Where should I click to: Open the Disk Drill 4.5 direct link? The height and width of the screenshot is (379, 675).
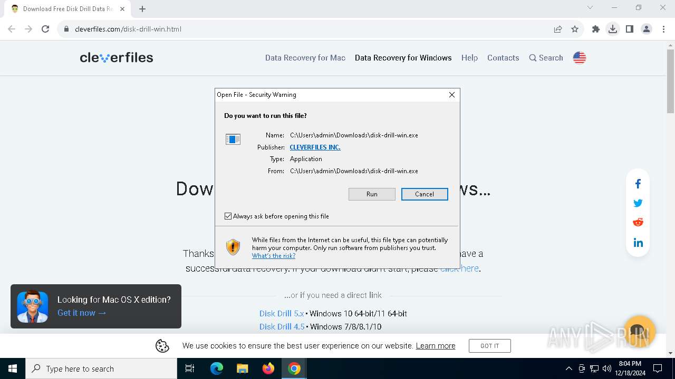(282, 327)
